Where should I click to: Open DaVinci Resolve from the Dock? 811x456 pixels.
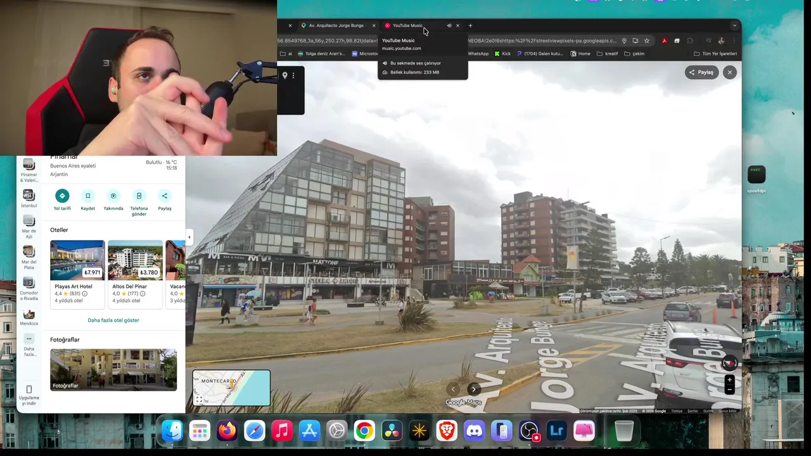pyautogui.click(x=392, y=431)
